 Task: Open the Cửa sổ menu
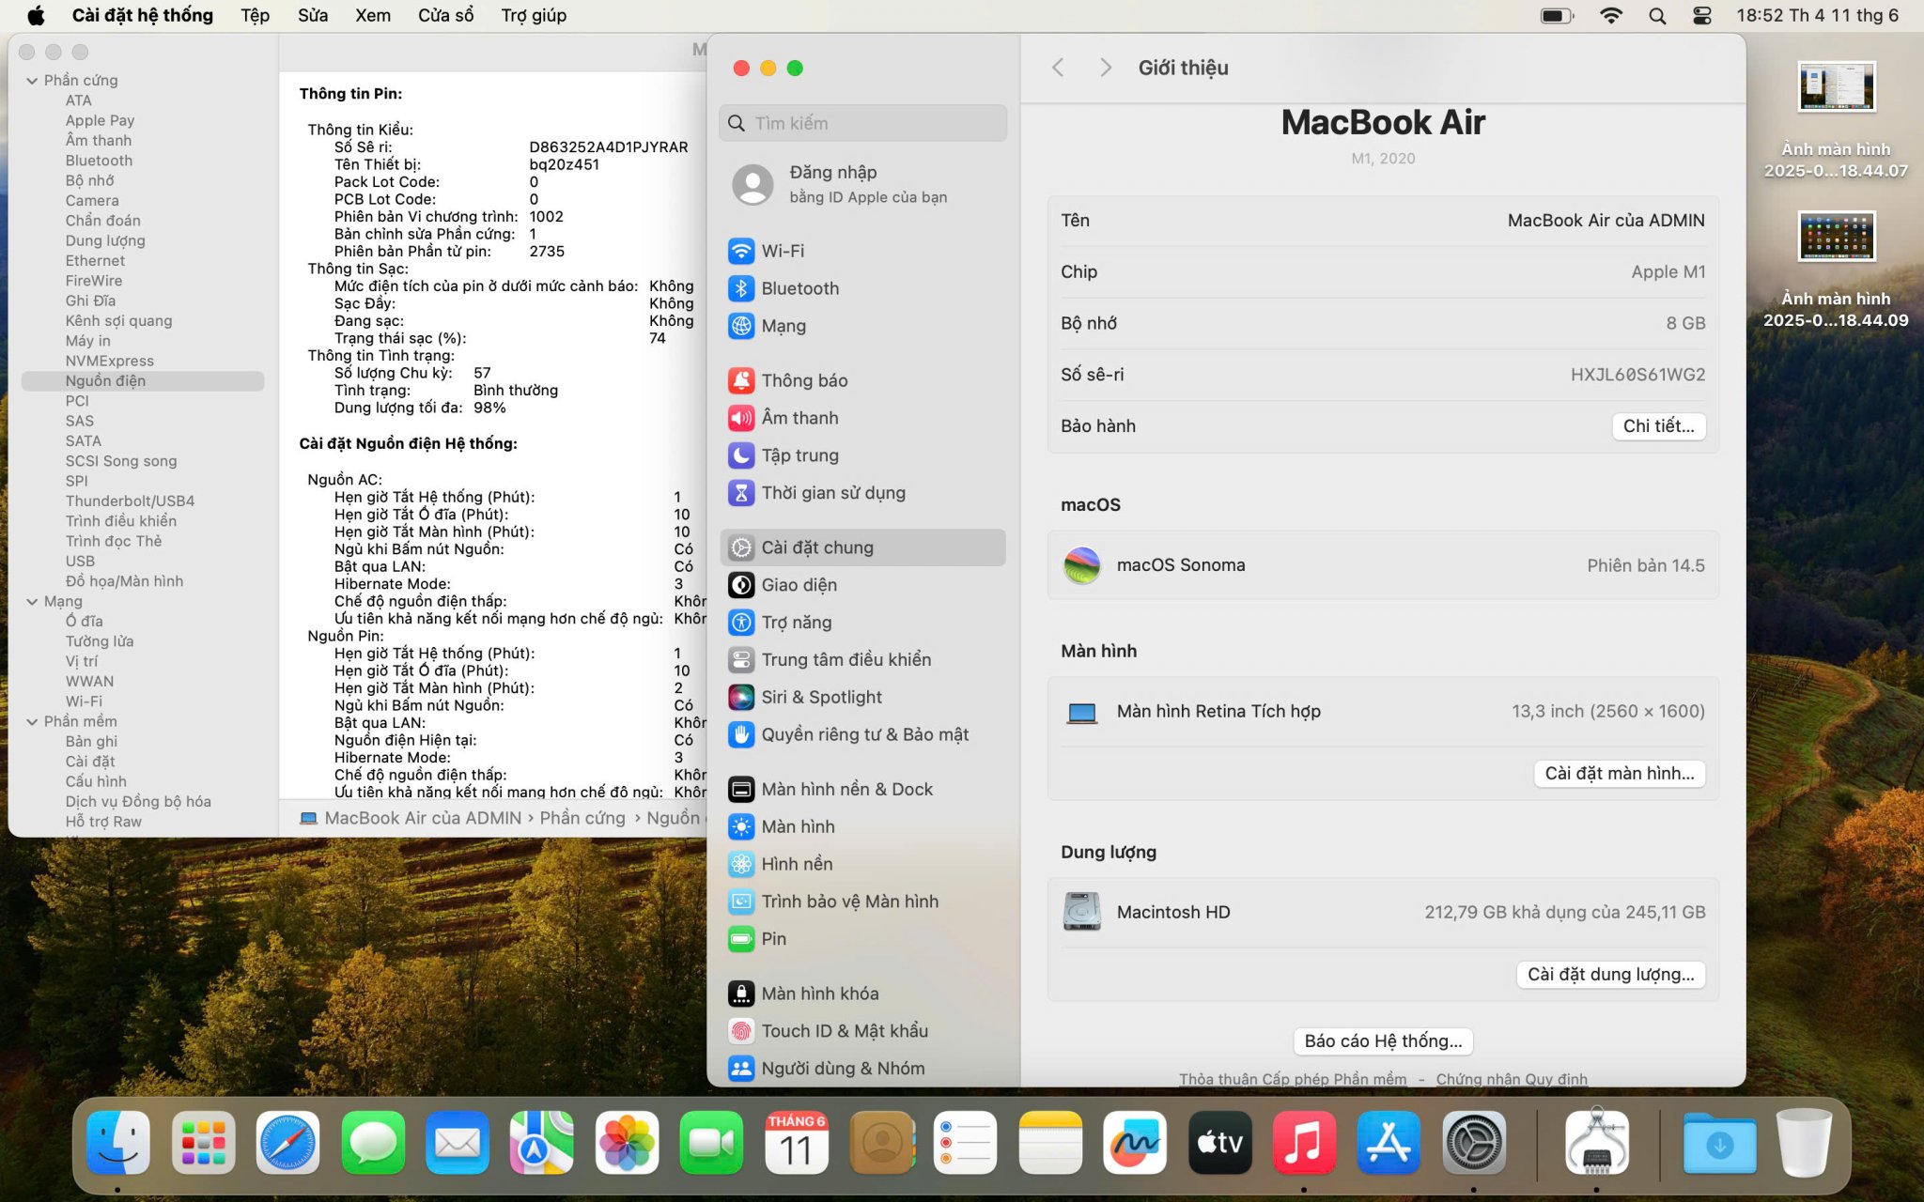tap(445, 15)
